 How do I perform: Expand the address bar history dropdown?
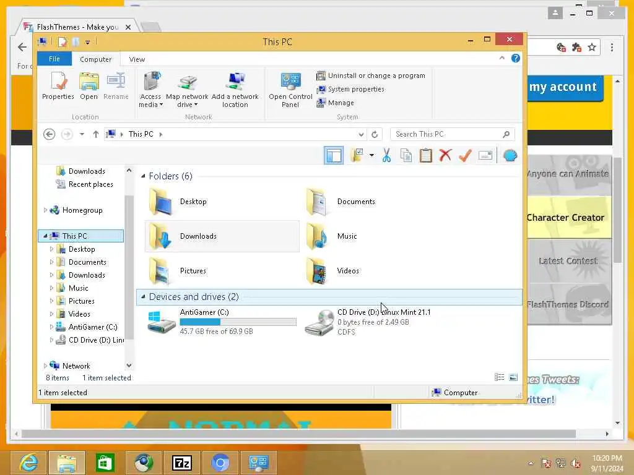tap(361, 134)
